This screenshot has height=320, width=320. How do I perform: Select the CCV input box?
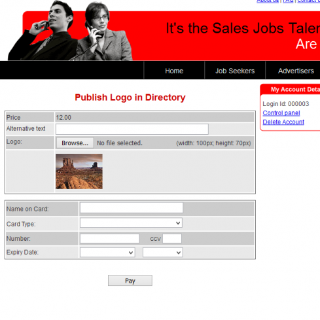(172, 238)
